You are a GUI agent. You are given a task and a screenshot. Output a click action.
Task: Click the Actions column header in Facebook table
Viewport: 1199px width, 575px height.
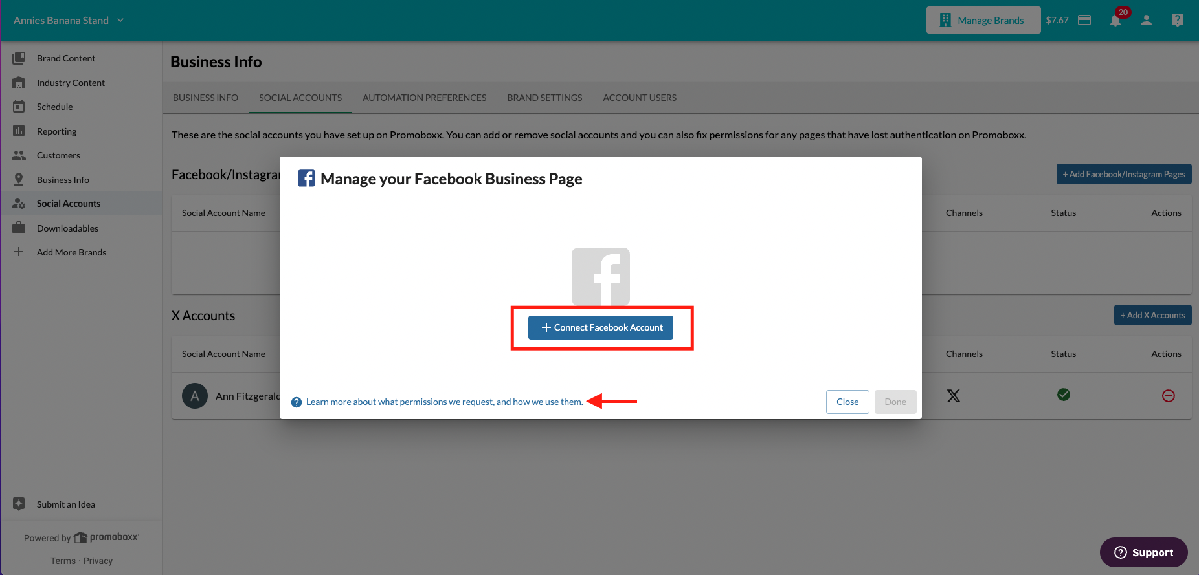[1166, 213]
